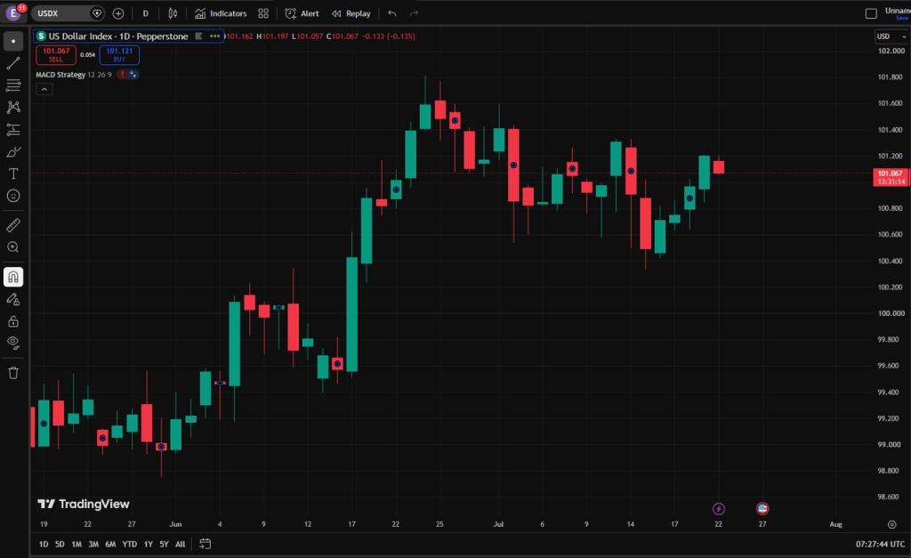This screenshot has width=911, height=558.
Task: Change candlestick chart style
Action: [x=173, y=13]
